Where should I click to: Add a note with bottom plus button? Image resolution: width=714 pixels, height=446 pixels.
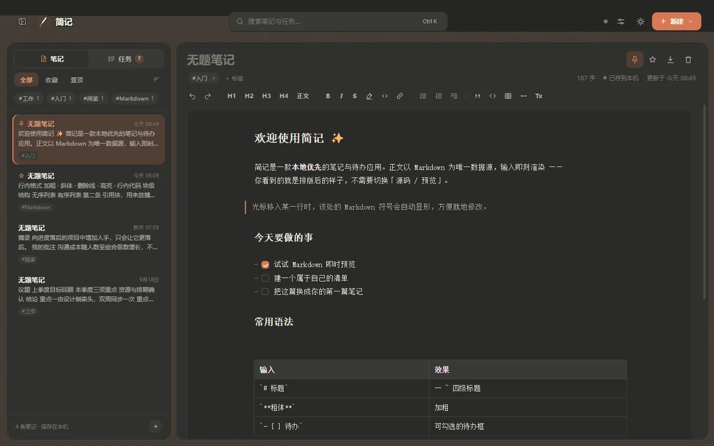[156, 426]
